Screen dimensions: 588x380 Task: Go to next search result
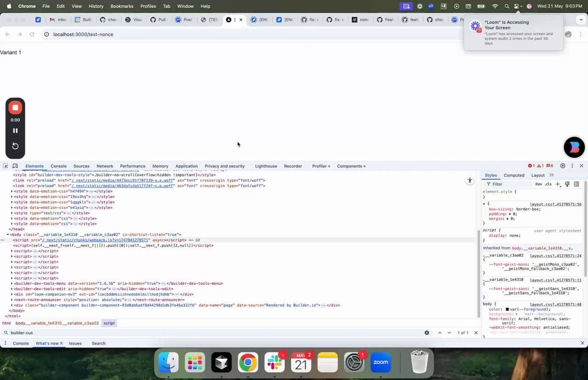(x=449, y=333)
